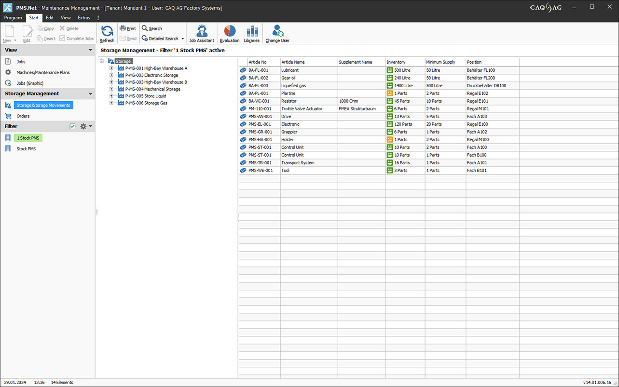Open the Edit menu
The height and width of the screenshot is (387, 619).
tap(50, 18)
